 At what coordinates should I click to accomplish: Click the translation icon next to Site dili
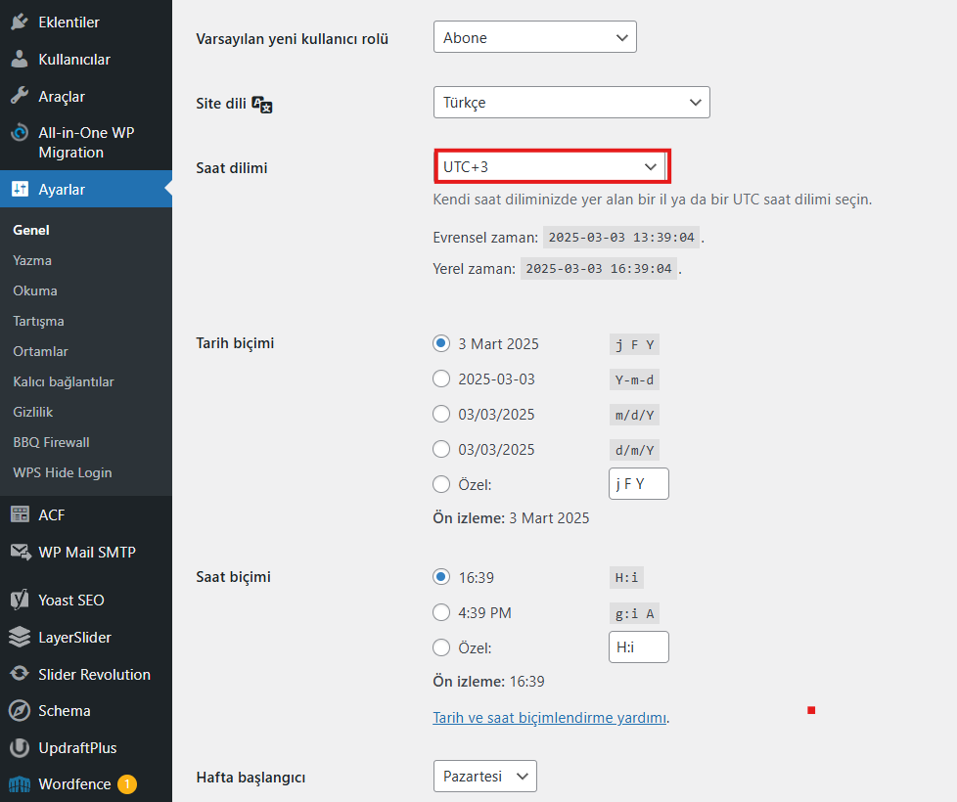[x=262, y=105]
